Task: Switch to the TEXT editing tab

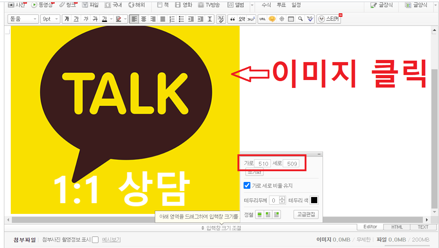Action: (x=423, y=227)
